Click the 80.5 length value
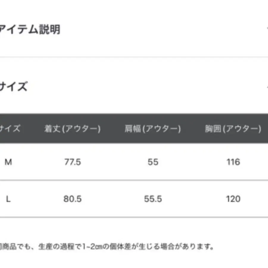The height and width of the screenshot is (268, 268). pyautogui.click(x=72, y=199)
